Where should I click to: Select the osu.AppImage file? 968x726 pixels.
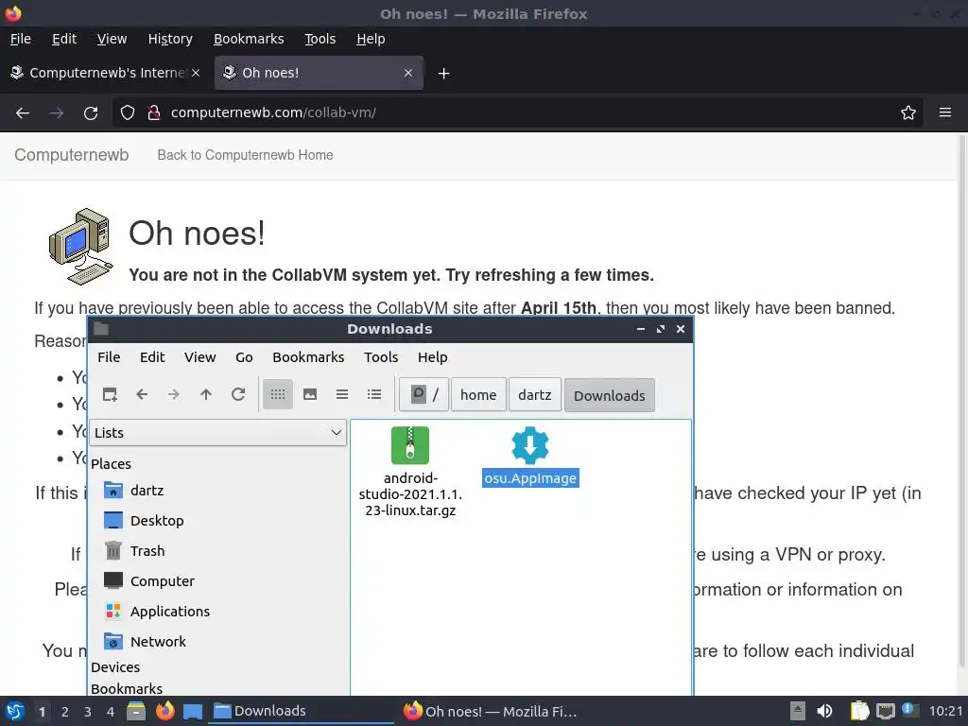[x=530, y=457]
